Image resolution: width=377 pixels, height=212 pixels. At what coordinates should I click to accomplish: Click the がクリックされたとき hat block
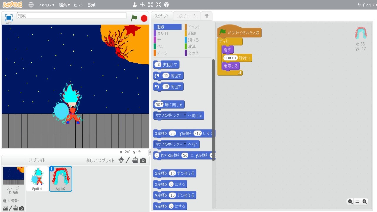click(x=239, y=32)
